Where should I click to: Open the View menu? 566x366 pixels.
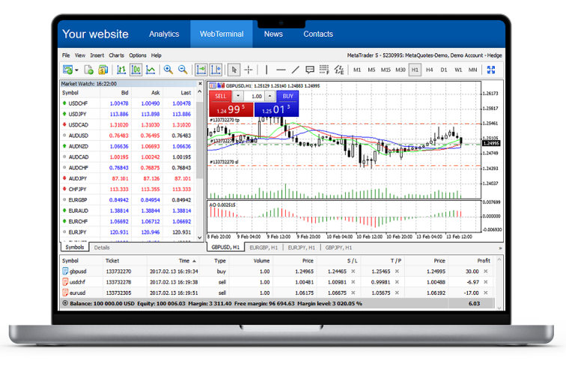coord(80,55)
